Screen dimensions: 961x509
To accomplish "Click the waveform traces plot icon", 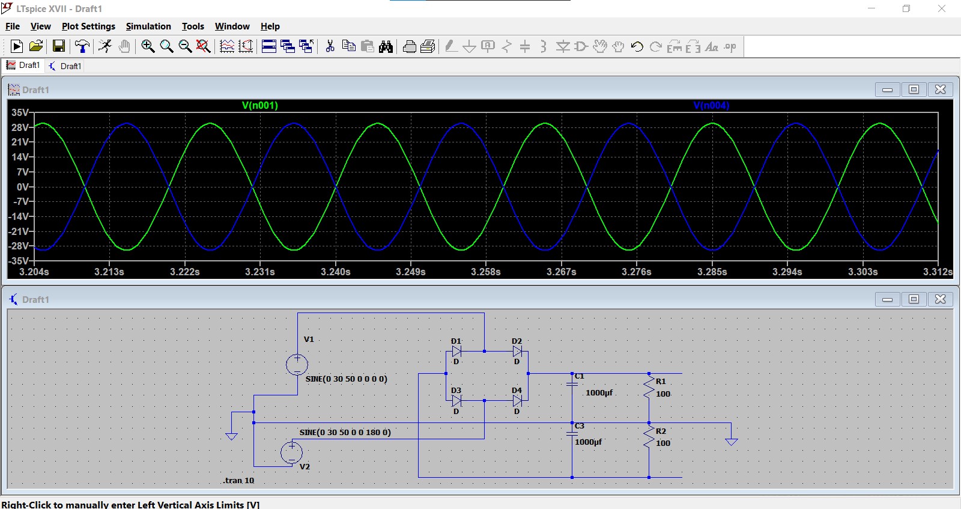I will click(227, 46).
